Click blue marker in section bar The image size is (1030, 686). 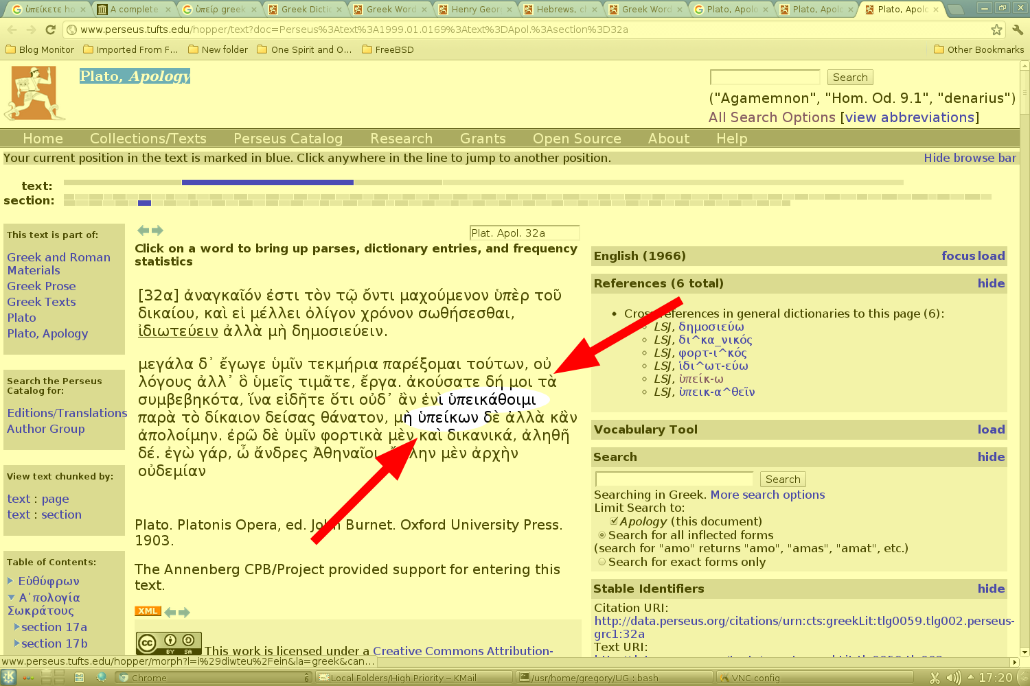pyautogui.click(x=144, y=203)
